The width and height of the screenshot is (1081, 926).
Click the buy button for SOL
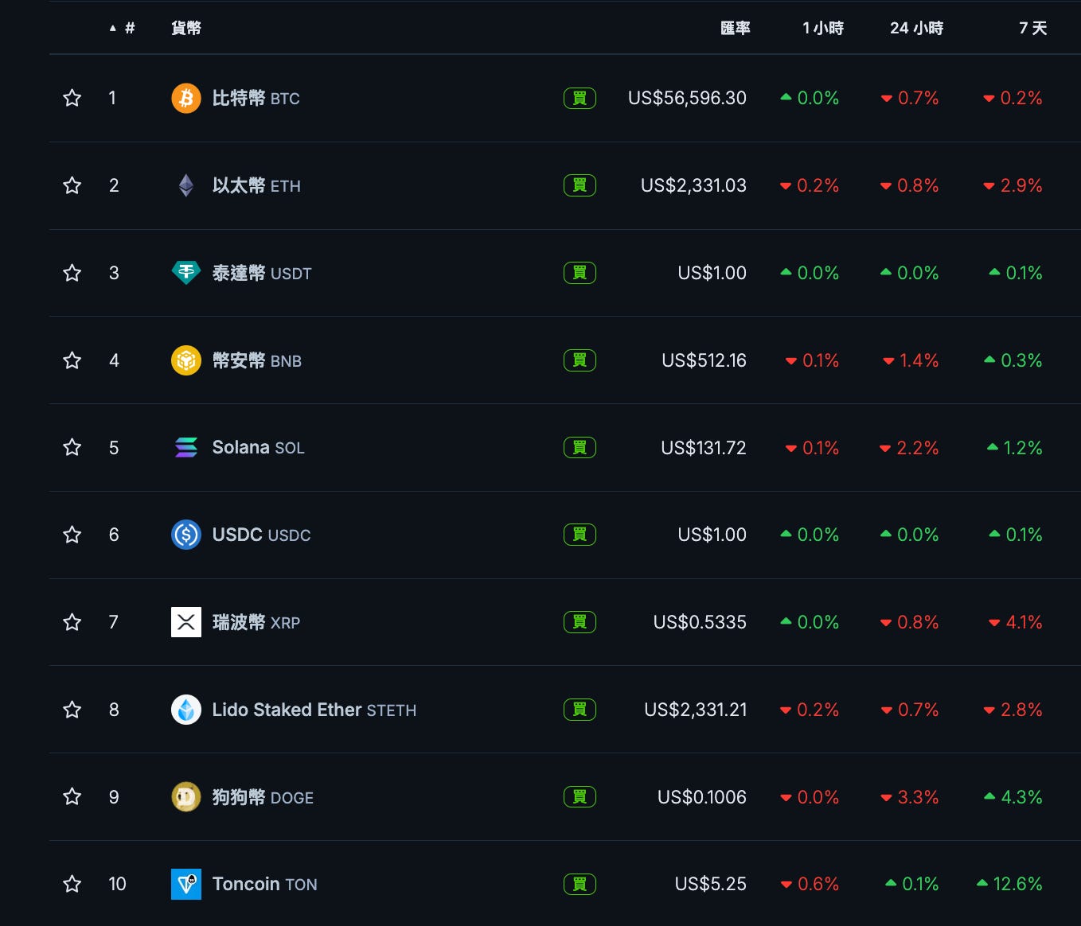(x=580, y=447)
